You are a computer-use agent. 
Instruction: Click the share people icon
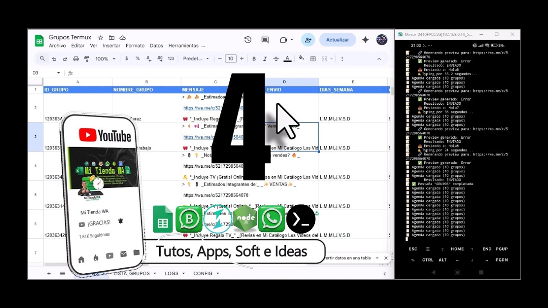pos(308,40)
